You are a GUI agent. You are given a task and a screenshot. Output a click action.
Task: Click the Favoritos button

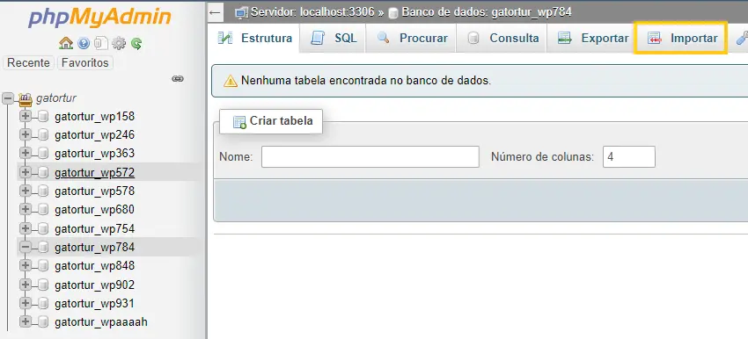pos(84,63)
